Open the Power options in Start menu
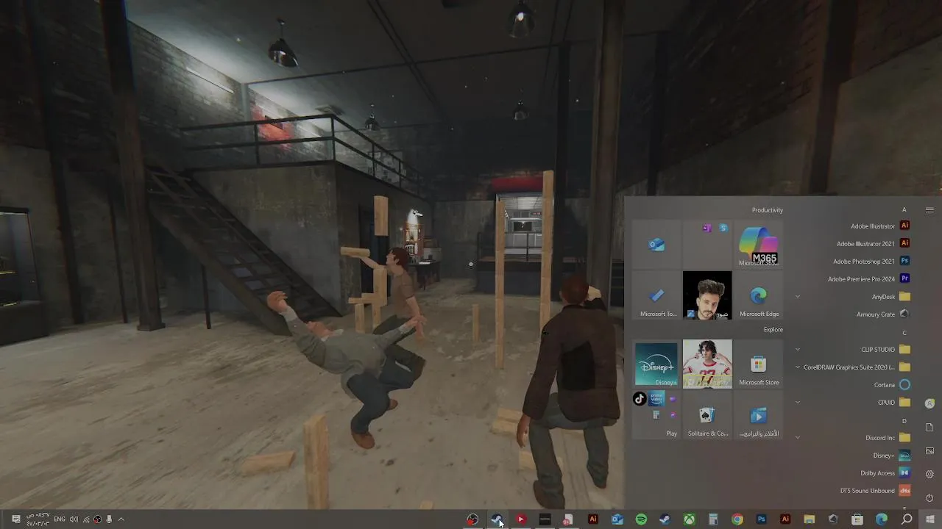The height and width of the screenshot is (529, 942). point(929,498)
